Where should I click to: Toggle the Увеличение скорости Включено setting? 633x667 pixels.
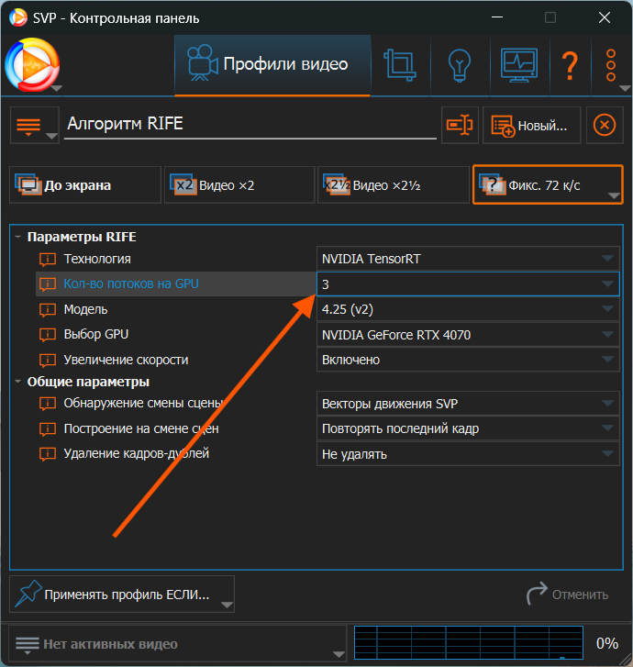pos(468,360)
